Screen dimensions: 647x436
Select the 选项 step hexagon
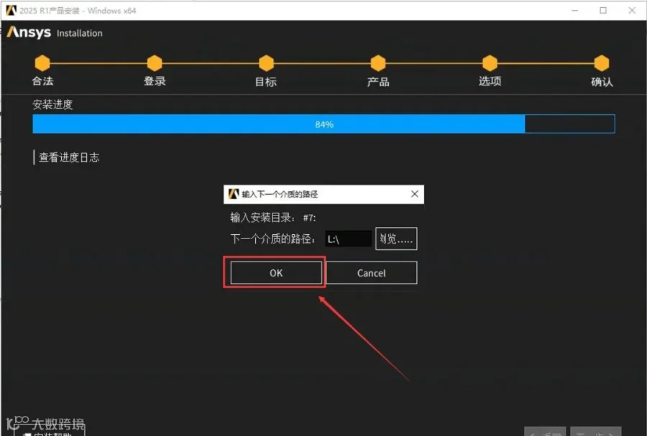click(490, 63)
